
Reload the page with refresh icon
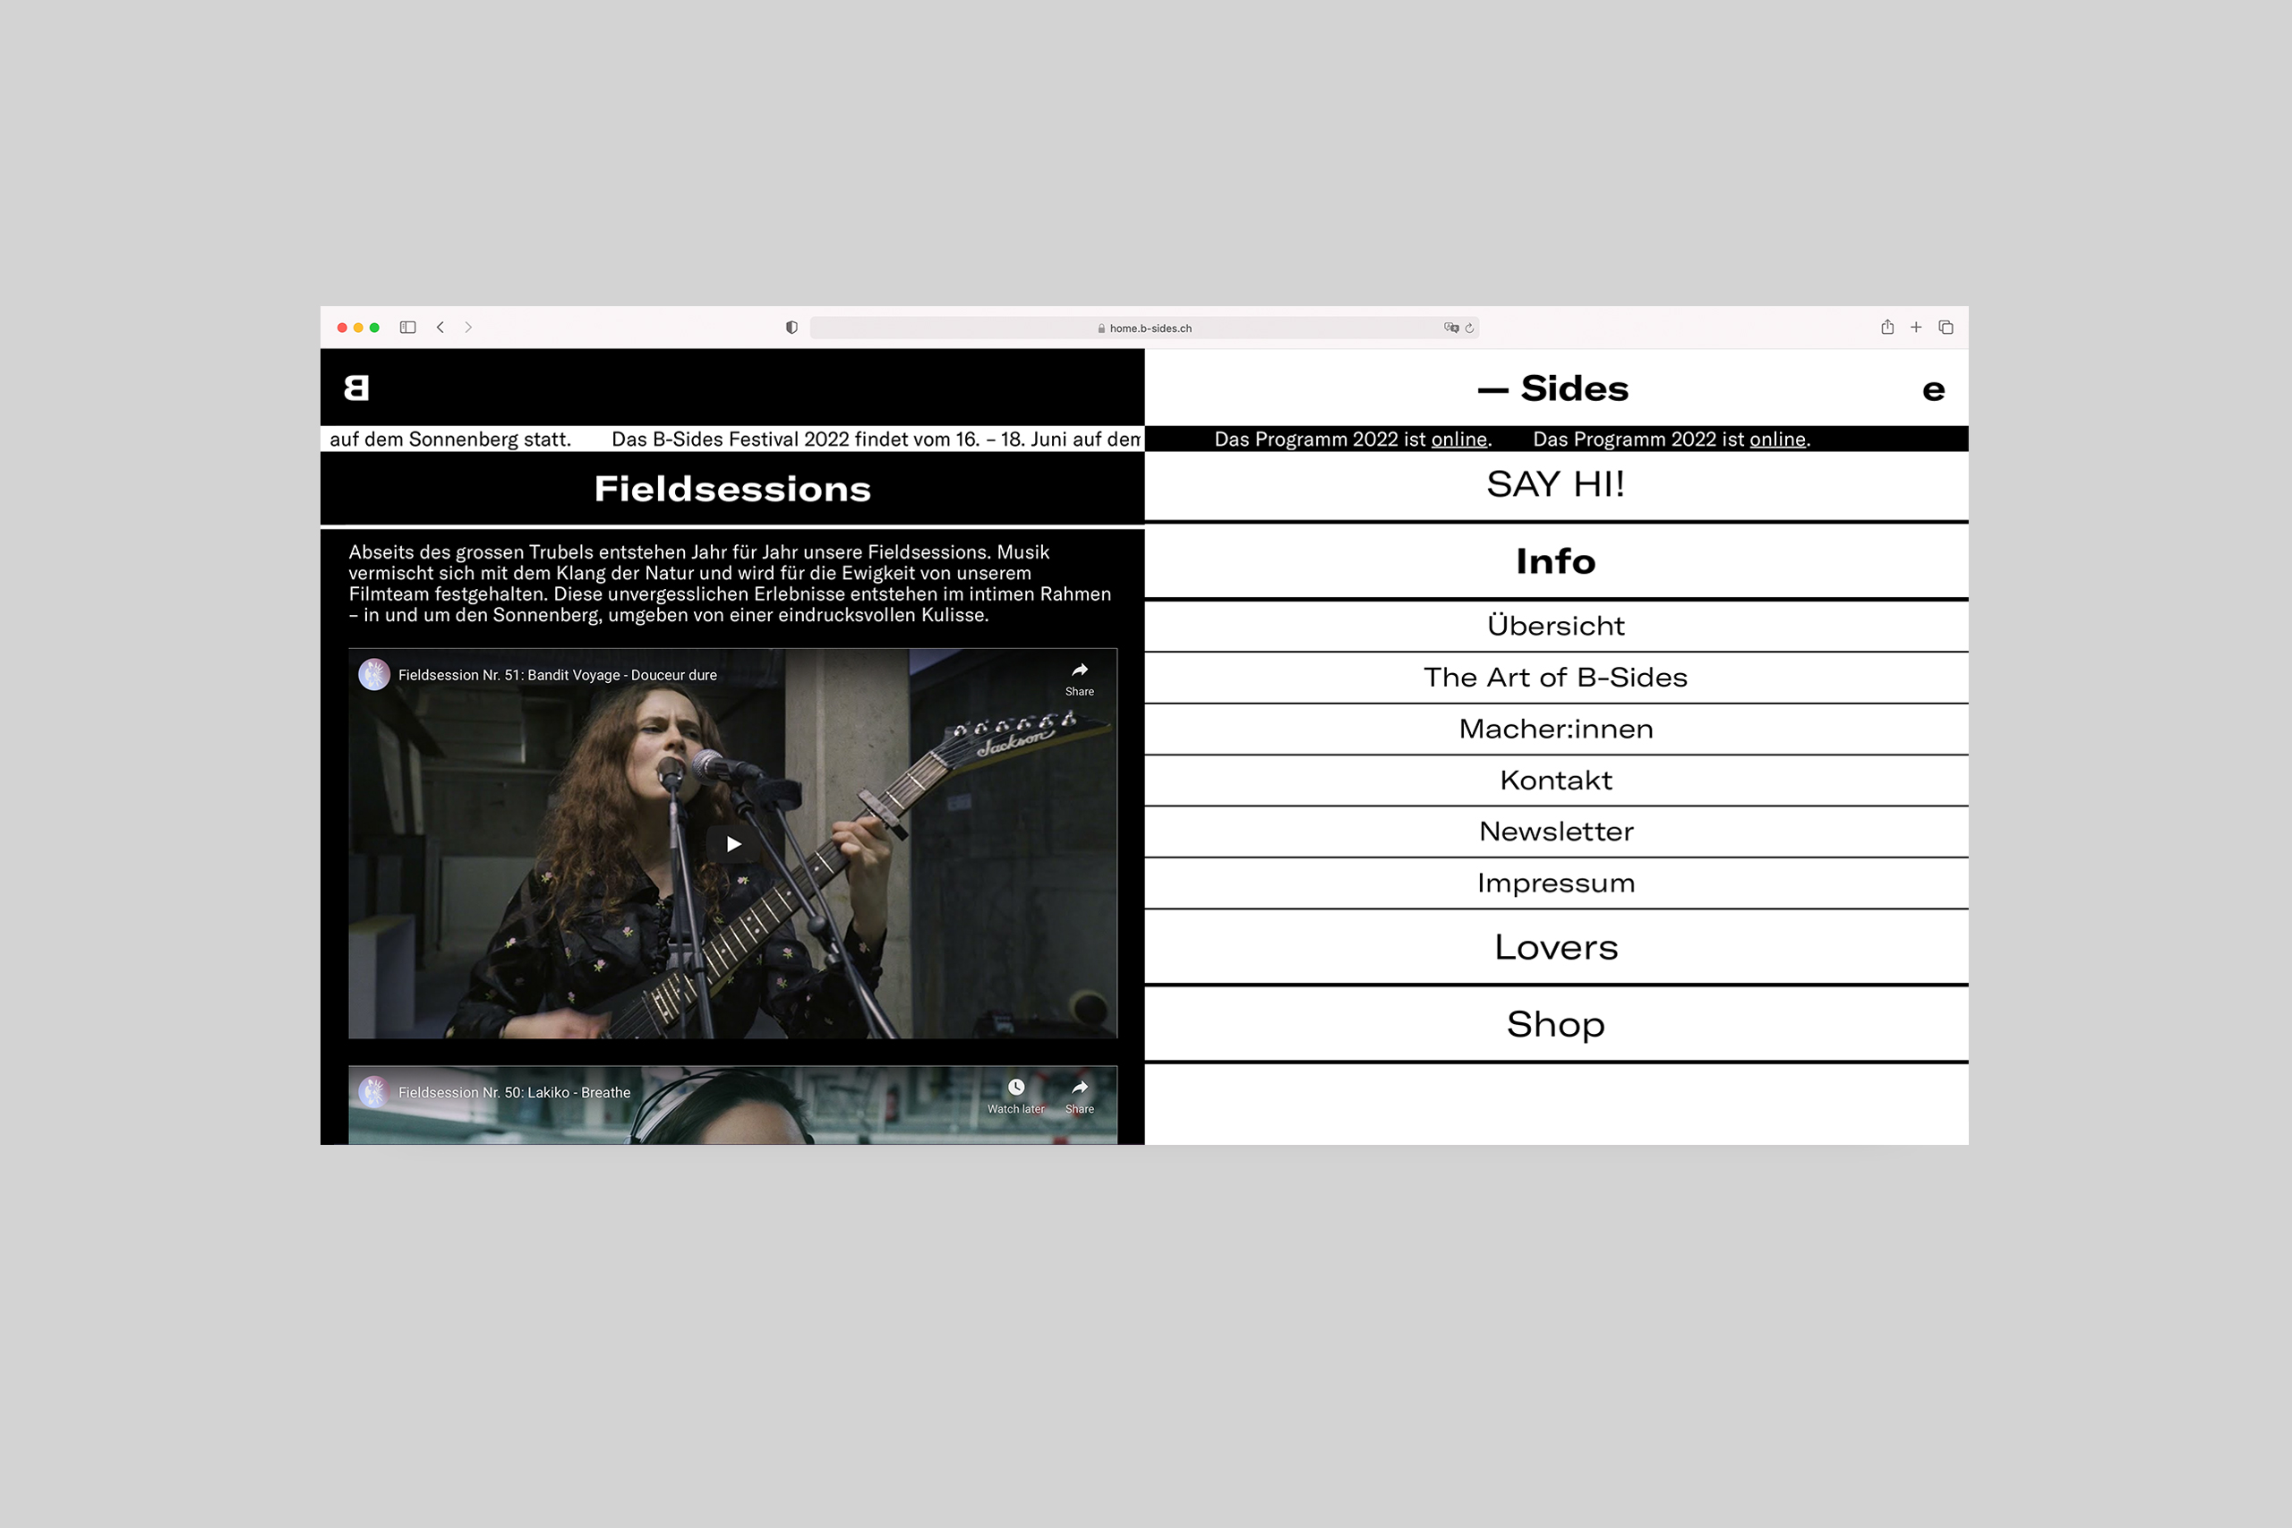[x=1469, y=329]
